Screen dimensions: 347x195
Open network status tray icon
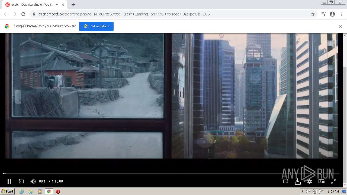point(315,191)
